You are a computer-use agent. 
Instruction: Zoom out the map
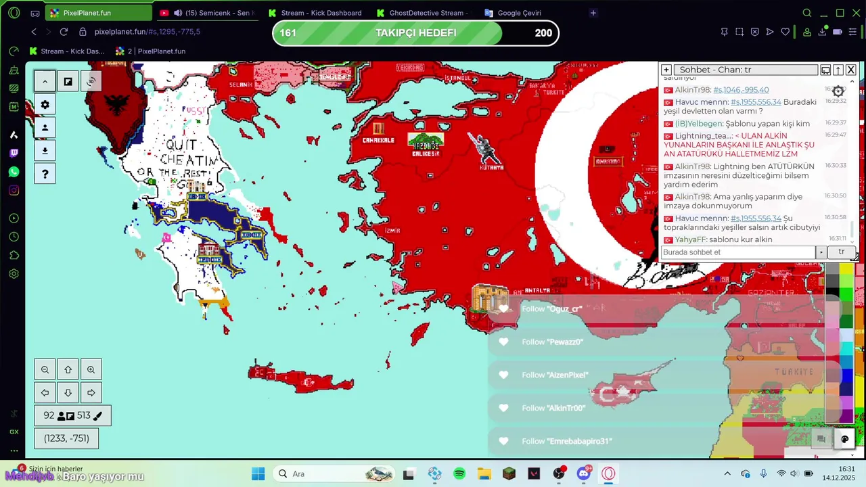pos(45,370)
